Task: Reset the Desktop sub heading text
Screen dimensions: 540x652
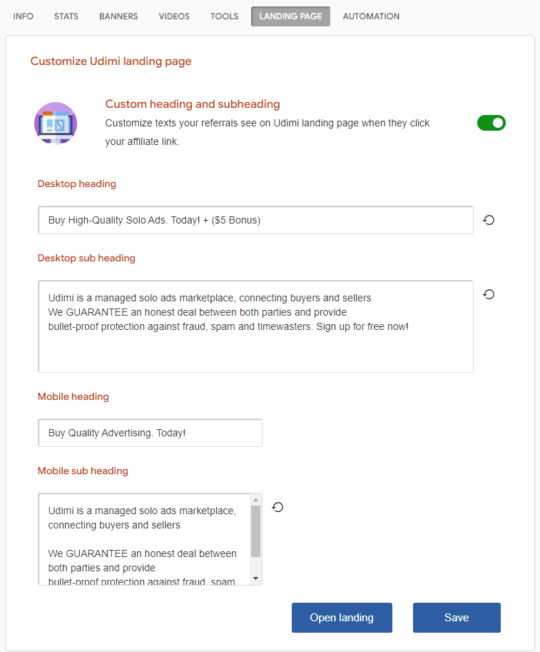Action: pos(489,294)
